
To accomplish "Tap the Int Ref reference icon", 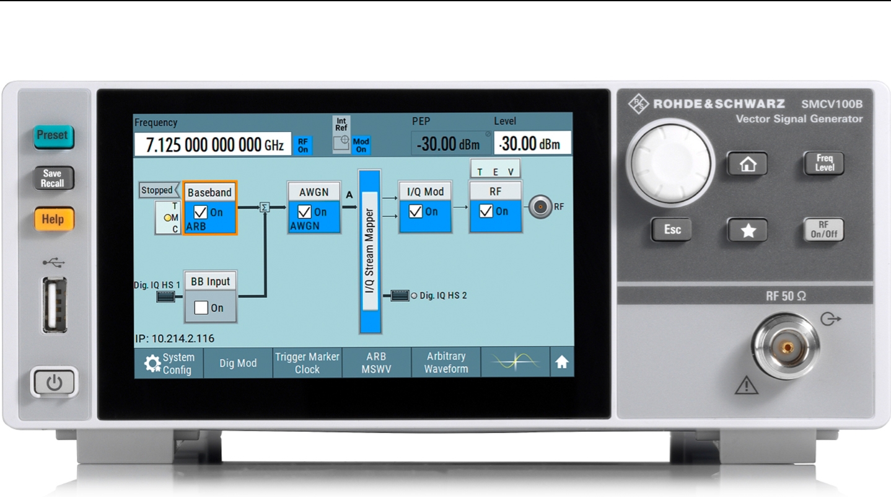I will point(341,134).
